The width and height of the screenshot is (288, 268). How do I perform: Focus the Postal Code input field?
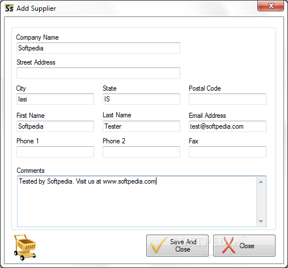pos(227,99)
